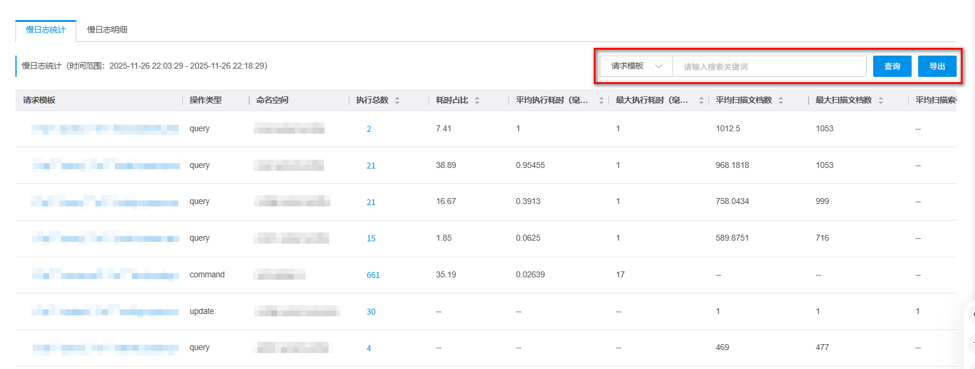Open execution count 4 in last row
Image resolution: width=975 pixels, height=369 pixels.
[x=369, y=348]
